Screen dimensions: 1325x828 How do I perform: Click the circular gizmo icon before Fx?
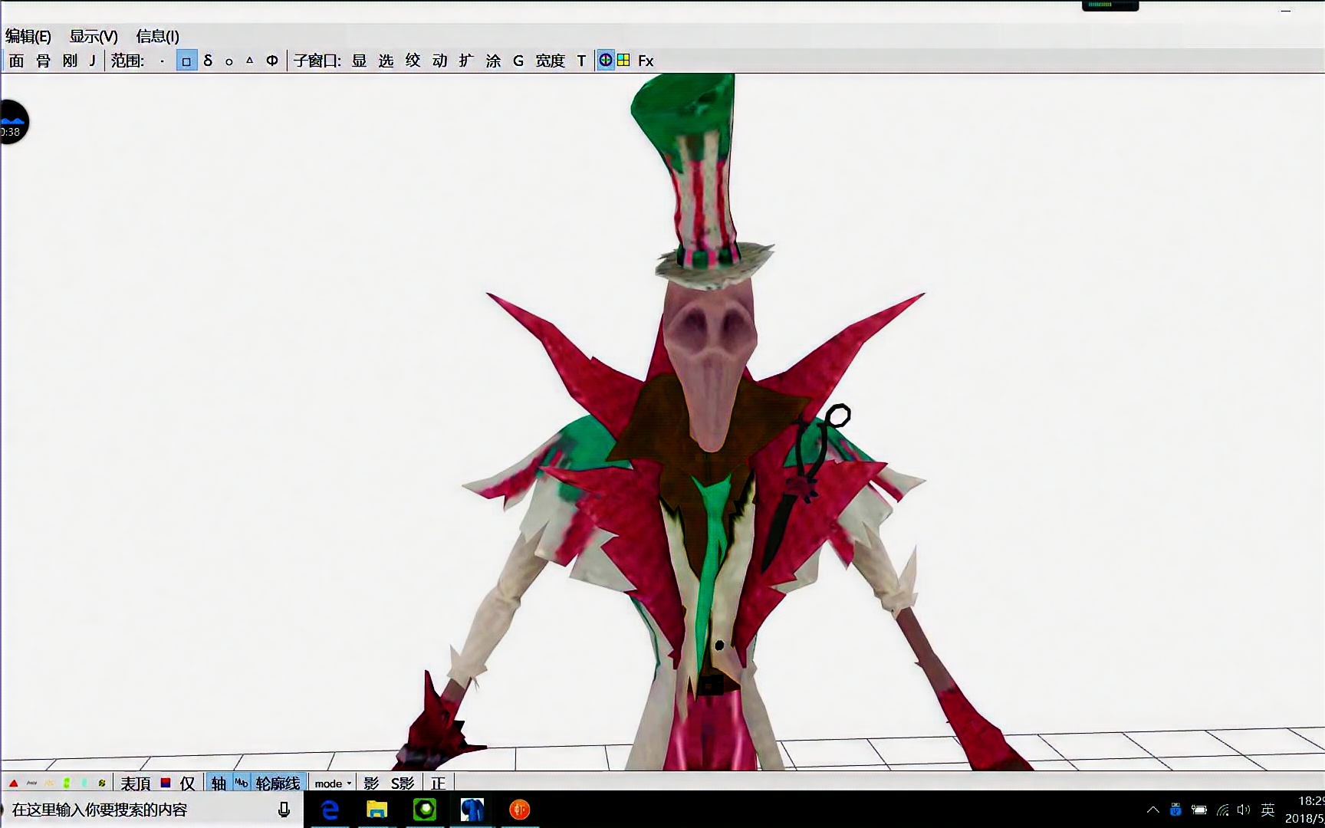606,60
